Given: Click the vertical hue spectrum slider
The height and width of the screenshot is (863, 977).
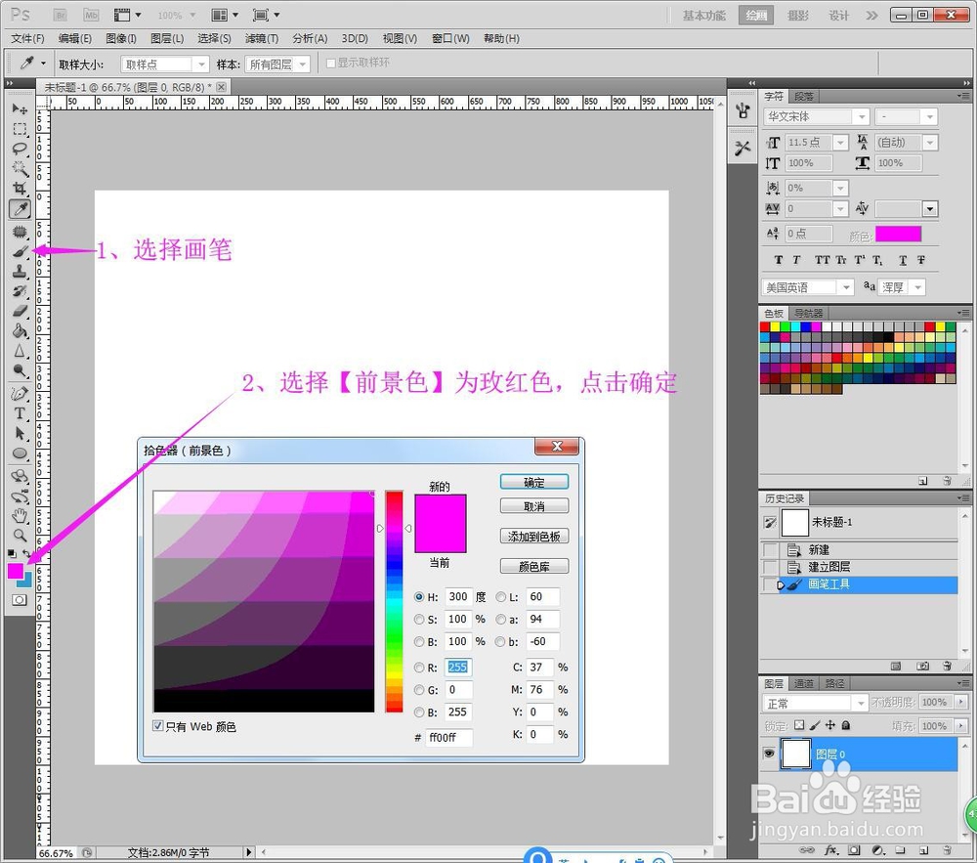Looking at the screenshot, I should tap(394, 601).
